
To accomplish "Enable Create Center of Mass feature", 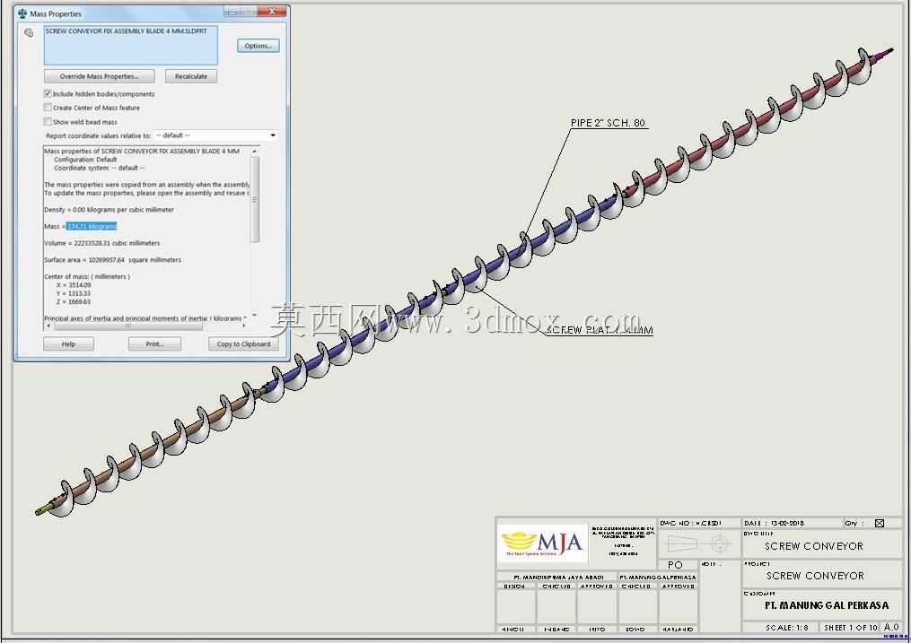I will [48, 108].
